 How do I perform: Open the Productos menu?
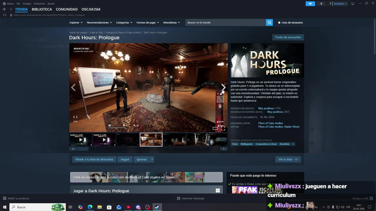tap(39, 4)
